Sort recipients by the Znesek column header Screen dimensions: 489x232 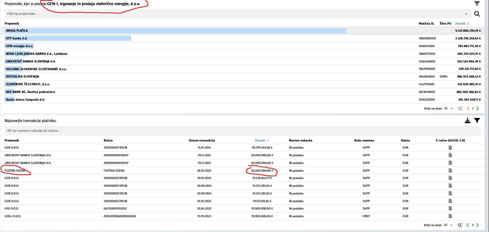pos(461,23)
